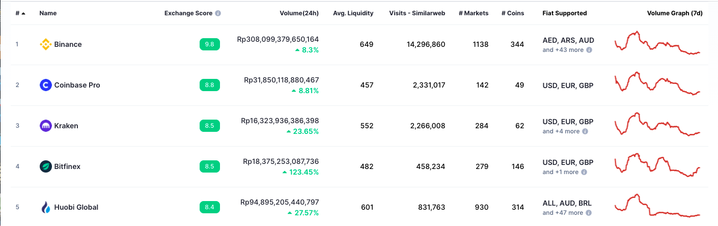This screenshot has height=226, width=718.
Task: Click info icon beside Bitfinex's +1 more
Action: (x=584, y=172)
